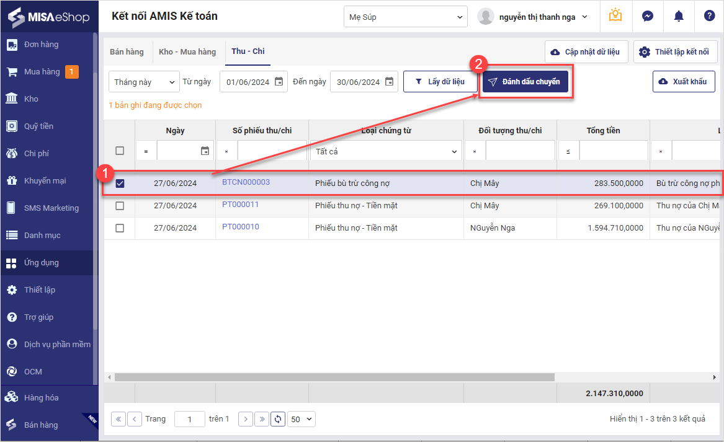Expand the nguyễn thị thanh nga menu
This screenshot has height=442, width=724.
point(584,17)
